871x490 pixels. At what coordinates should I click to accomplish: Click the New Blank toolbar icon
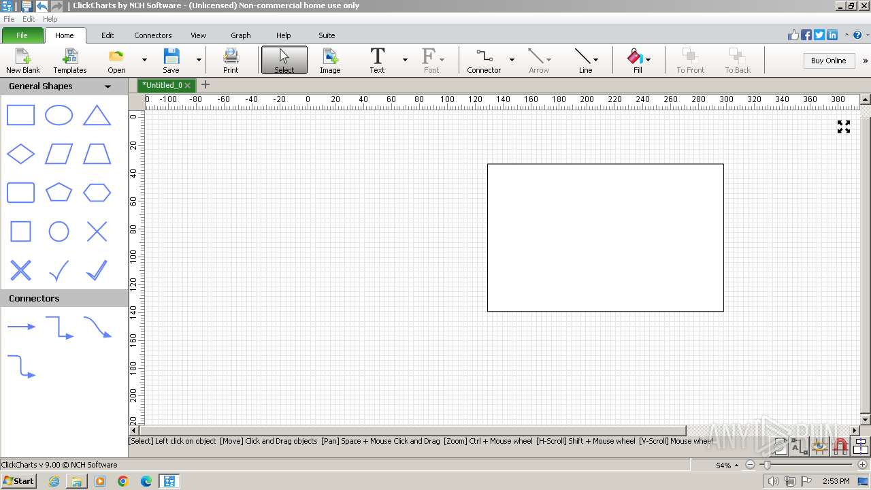[x=23, y=61]
